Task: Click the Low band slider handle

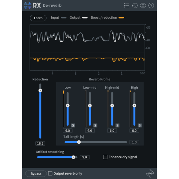Action: coord(68,105)
